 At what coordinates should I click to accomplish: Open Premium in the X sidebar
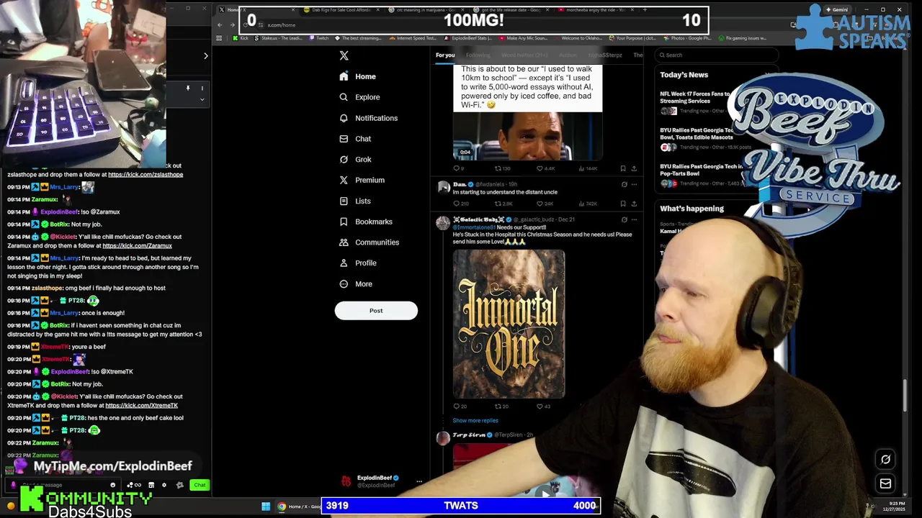(x=362, y=180)
